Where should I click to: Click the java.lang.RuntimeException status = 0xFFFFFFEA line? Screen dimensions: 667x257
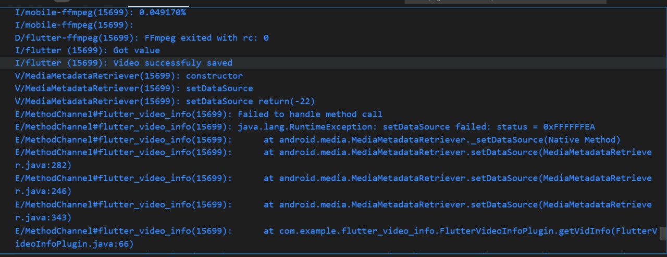(305, 127)
